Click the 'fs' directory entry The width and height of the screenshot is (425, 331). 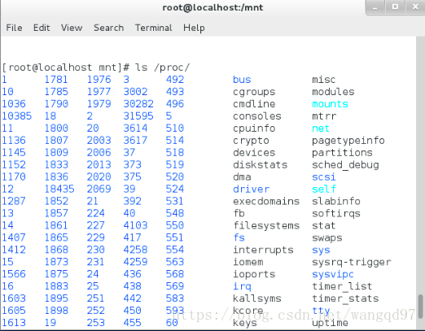coord(239,237)
